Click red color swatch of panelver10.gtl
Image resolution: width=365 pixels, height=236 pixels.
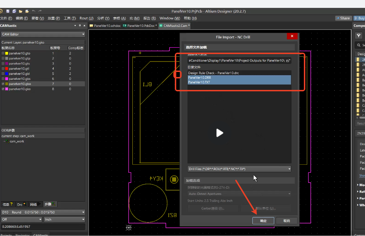click(x=7, y=68)
